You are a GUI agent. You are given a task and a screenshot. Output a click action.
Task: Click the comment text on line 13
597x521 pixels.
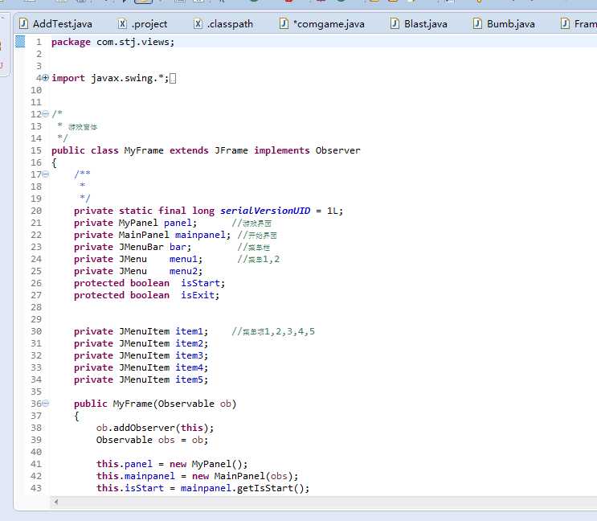point(83,127)
